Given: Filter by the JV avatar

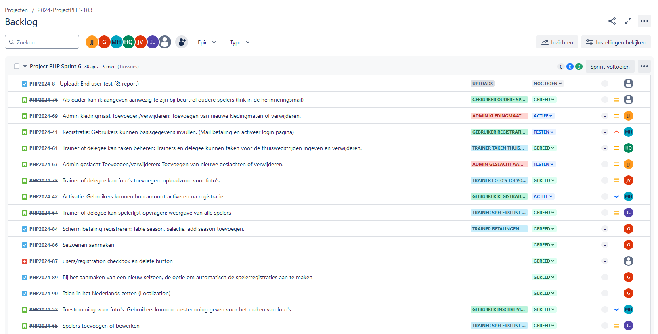Looking at the screenshot, I should point(140,42).
